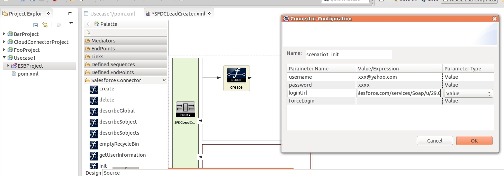Select the getUserInformation connector operation

click(122, 155)
